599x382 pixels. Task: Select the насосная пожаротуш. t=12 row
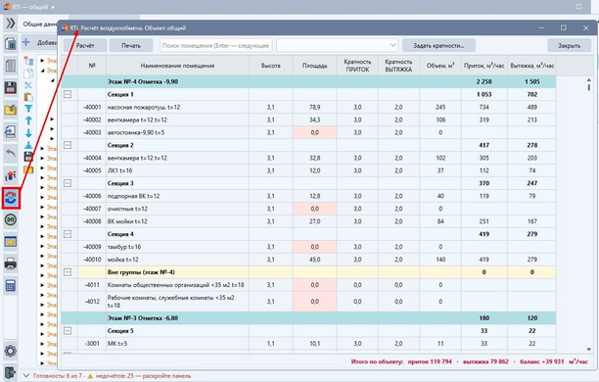[308, 107]
